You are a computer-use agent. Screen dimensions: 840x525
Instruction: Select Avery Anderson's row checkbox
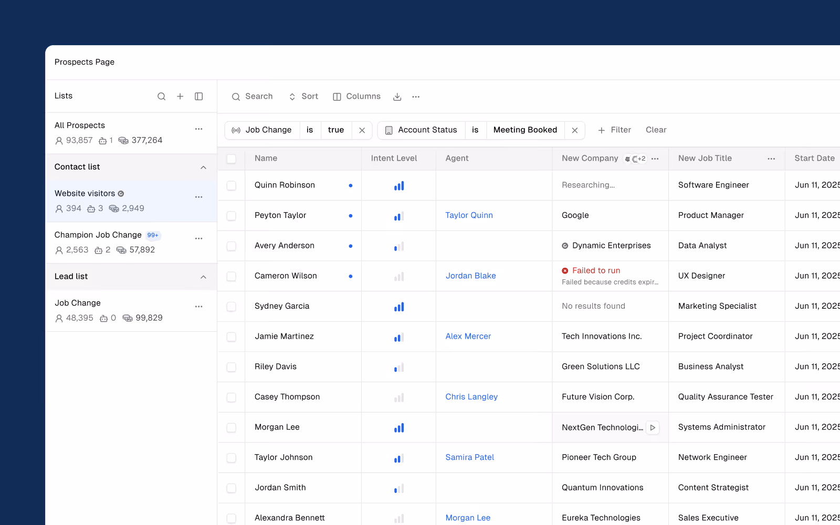click(232, 246)
